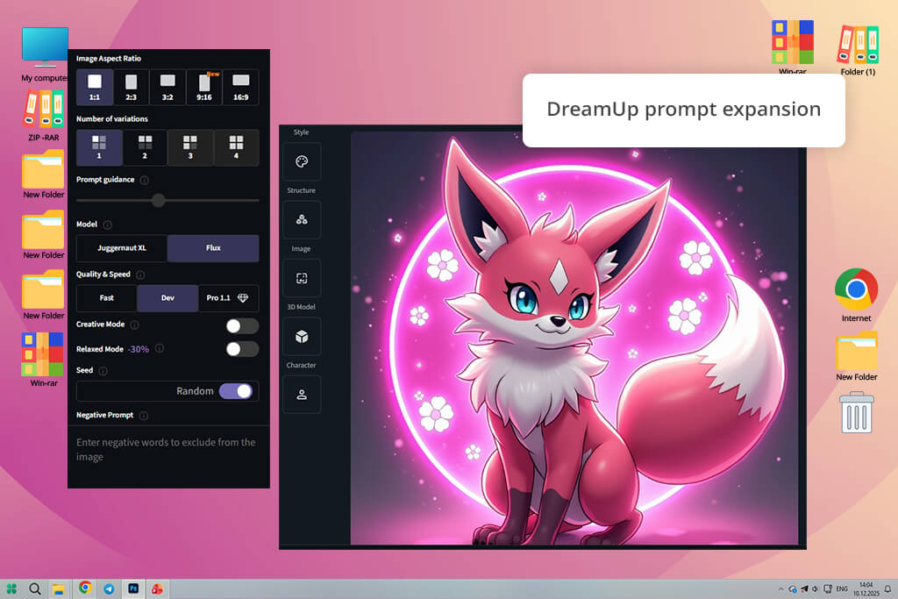Open the New Folder below Internet shortcut
Viewport: 898px width, 599px height.
click(857, 356)
